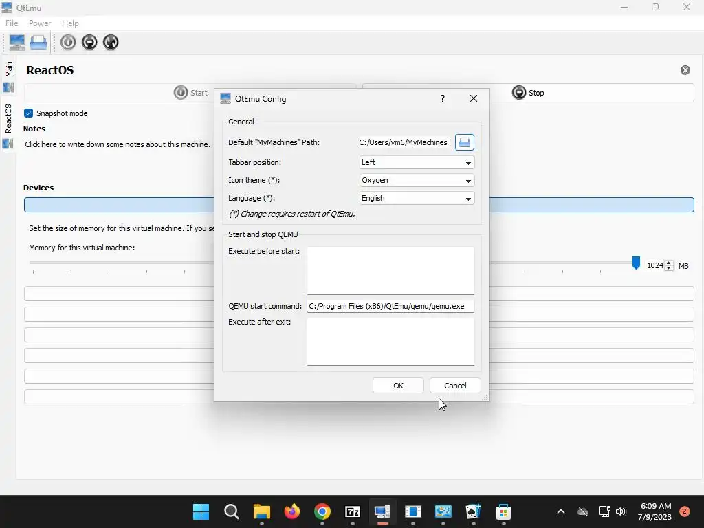704x528 pixels.
Task: Open the Icon theme dropdown
Action: pos(417,181)
